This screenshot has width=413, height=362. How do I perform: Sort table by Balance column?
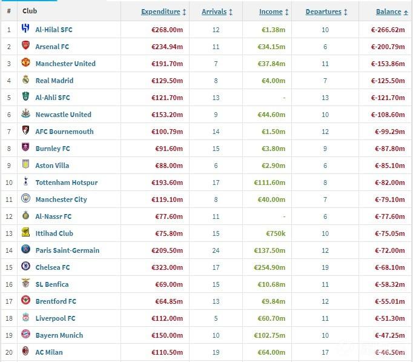[x=388, y=12]
